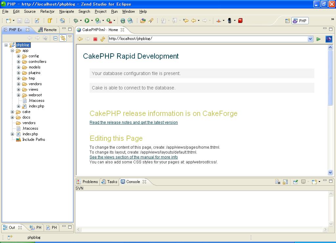Expand the controllers folder
Screen dimensions: 336x243
pyautogui.click(x=18, y=62)
